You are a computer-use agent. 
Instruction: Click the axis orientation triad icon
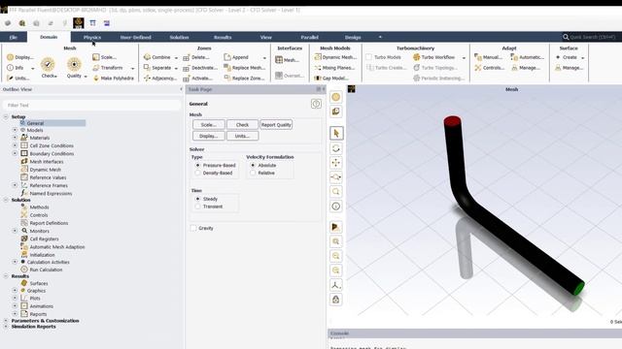coord(336,285)
